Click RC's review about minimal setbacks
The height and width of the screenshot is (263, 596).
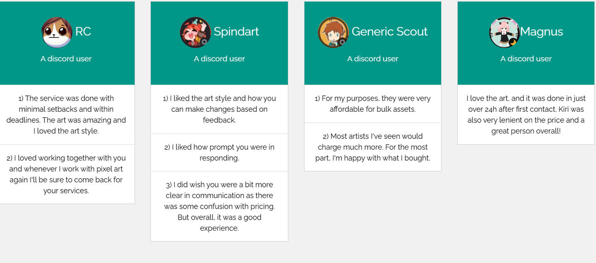tap(66, 115)
